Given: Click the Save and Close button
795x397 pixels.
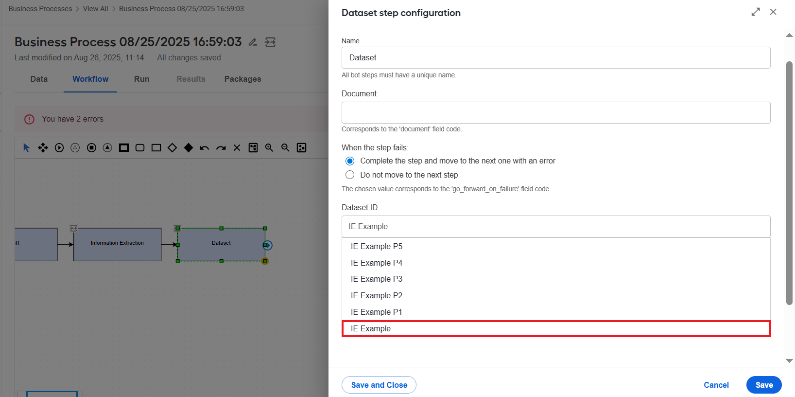Looking at the screenshot, I should coord(379,385).
